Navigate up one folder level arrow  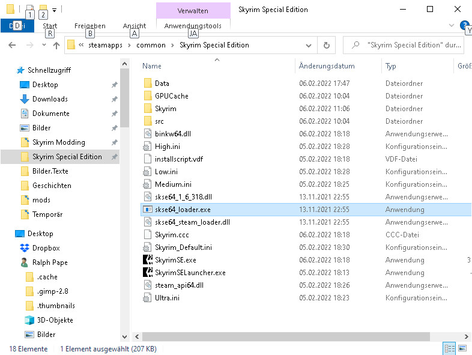[x=56, y=45]
